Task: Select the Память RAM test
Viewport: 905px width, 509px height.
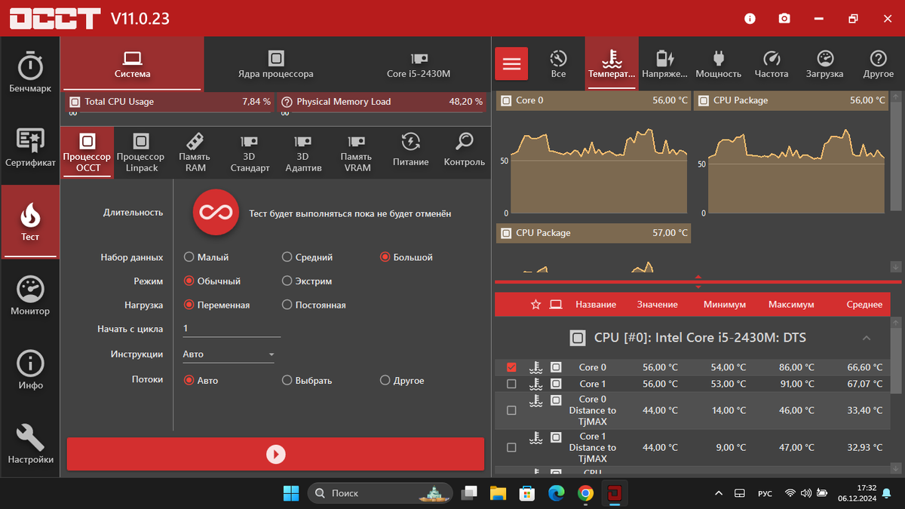Action: point(195,152)
